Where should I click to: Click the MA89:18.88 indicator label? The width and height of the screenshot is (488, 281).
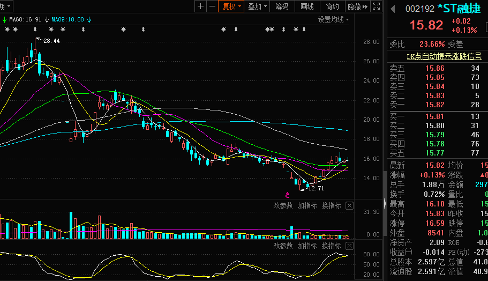point(67,20)
